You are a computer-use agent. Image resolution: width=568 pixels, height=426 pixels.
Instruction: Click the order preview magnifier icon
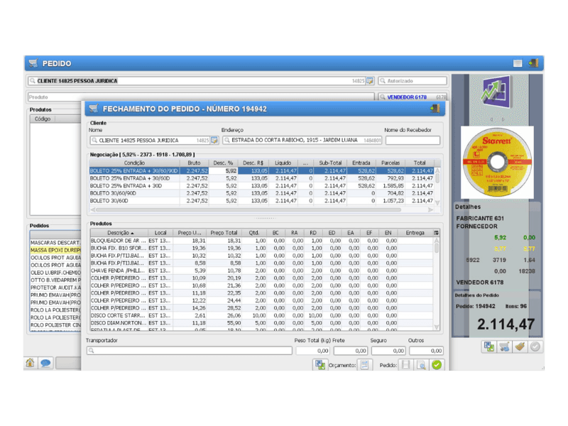(x=421, y=364)
